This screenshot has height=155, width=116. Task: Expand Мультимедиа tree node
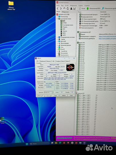(57, 43)
